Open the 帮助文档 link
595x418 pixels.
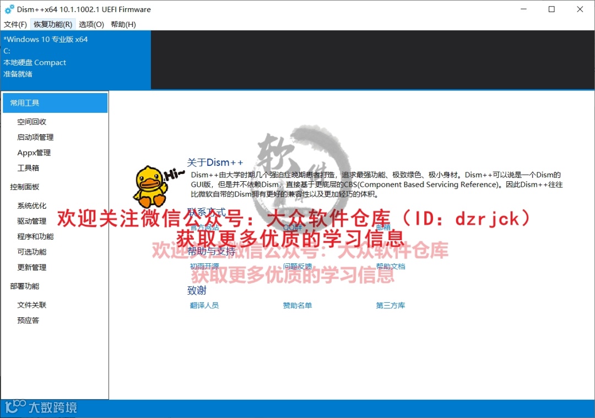(x=391, y=267)
